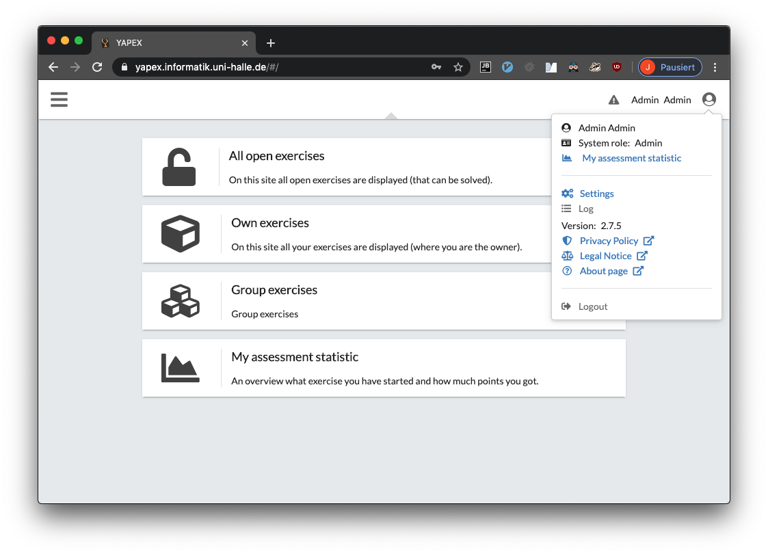
Task: Log out via the Logout entry
Action: [592, 306]
